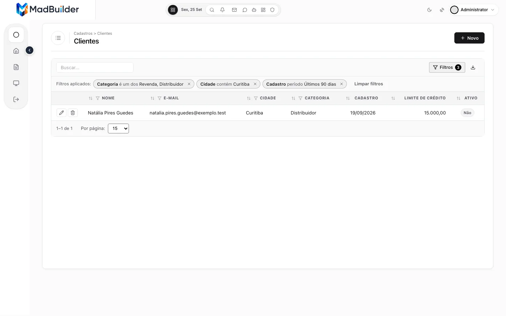Edit the Cidade filter chip
The height and width of the screenshot is (316, 506).
point(225,84)
